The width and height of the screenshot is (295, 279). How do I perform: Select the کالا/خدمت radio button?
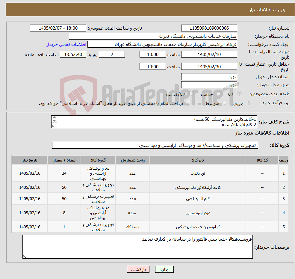coord(191,93)
